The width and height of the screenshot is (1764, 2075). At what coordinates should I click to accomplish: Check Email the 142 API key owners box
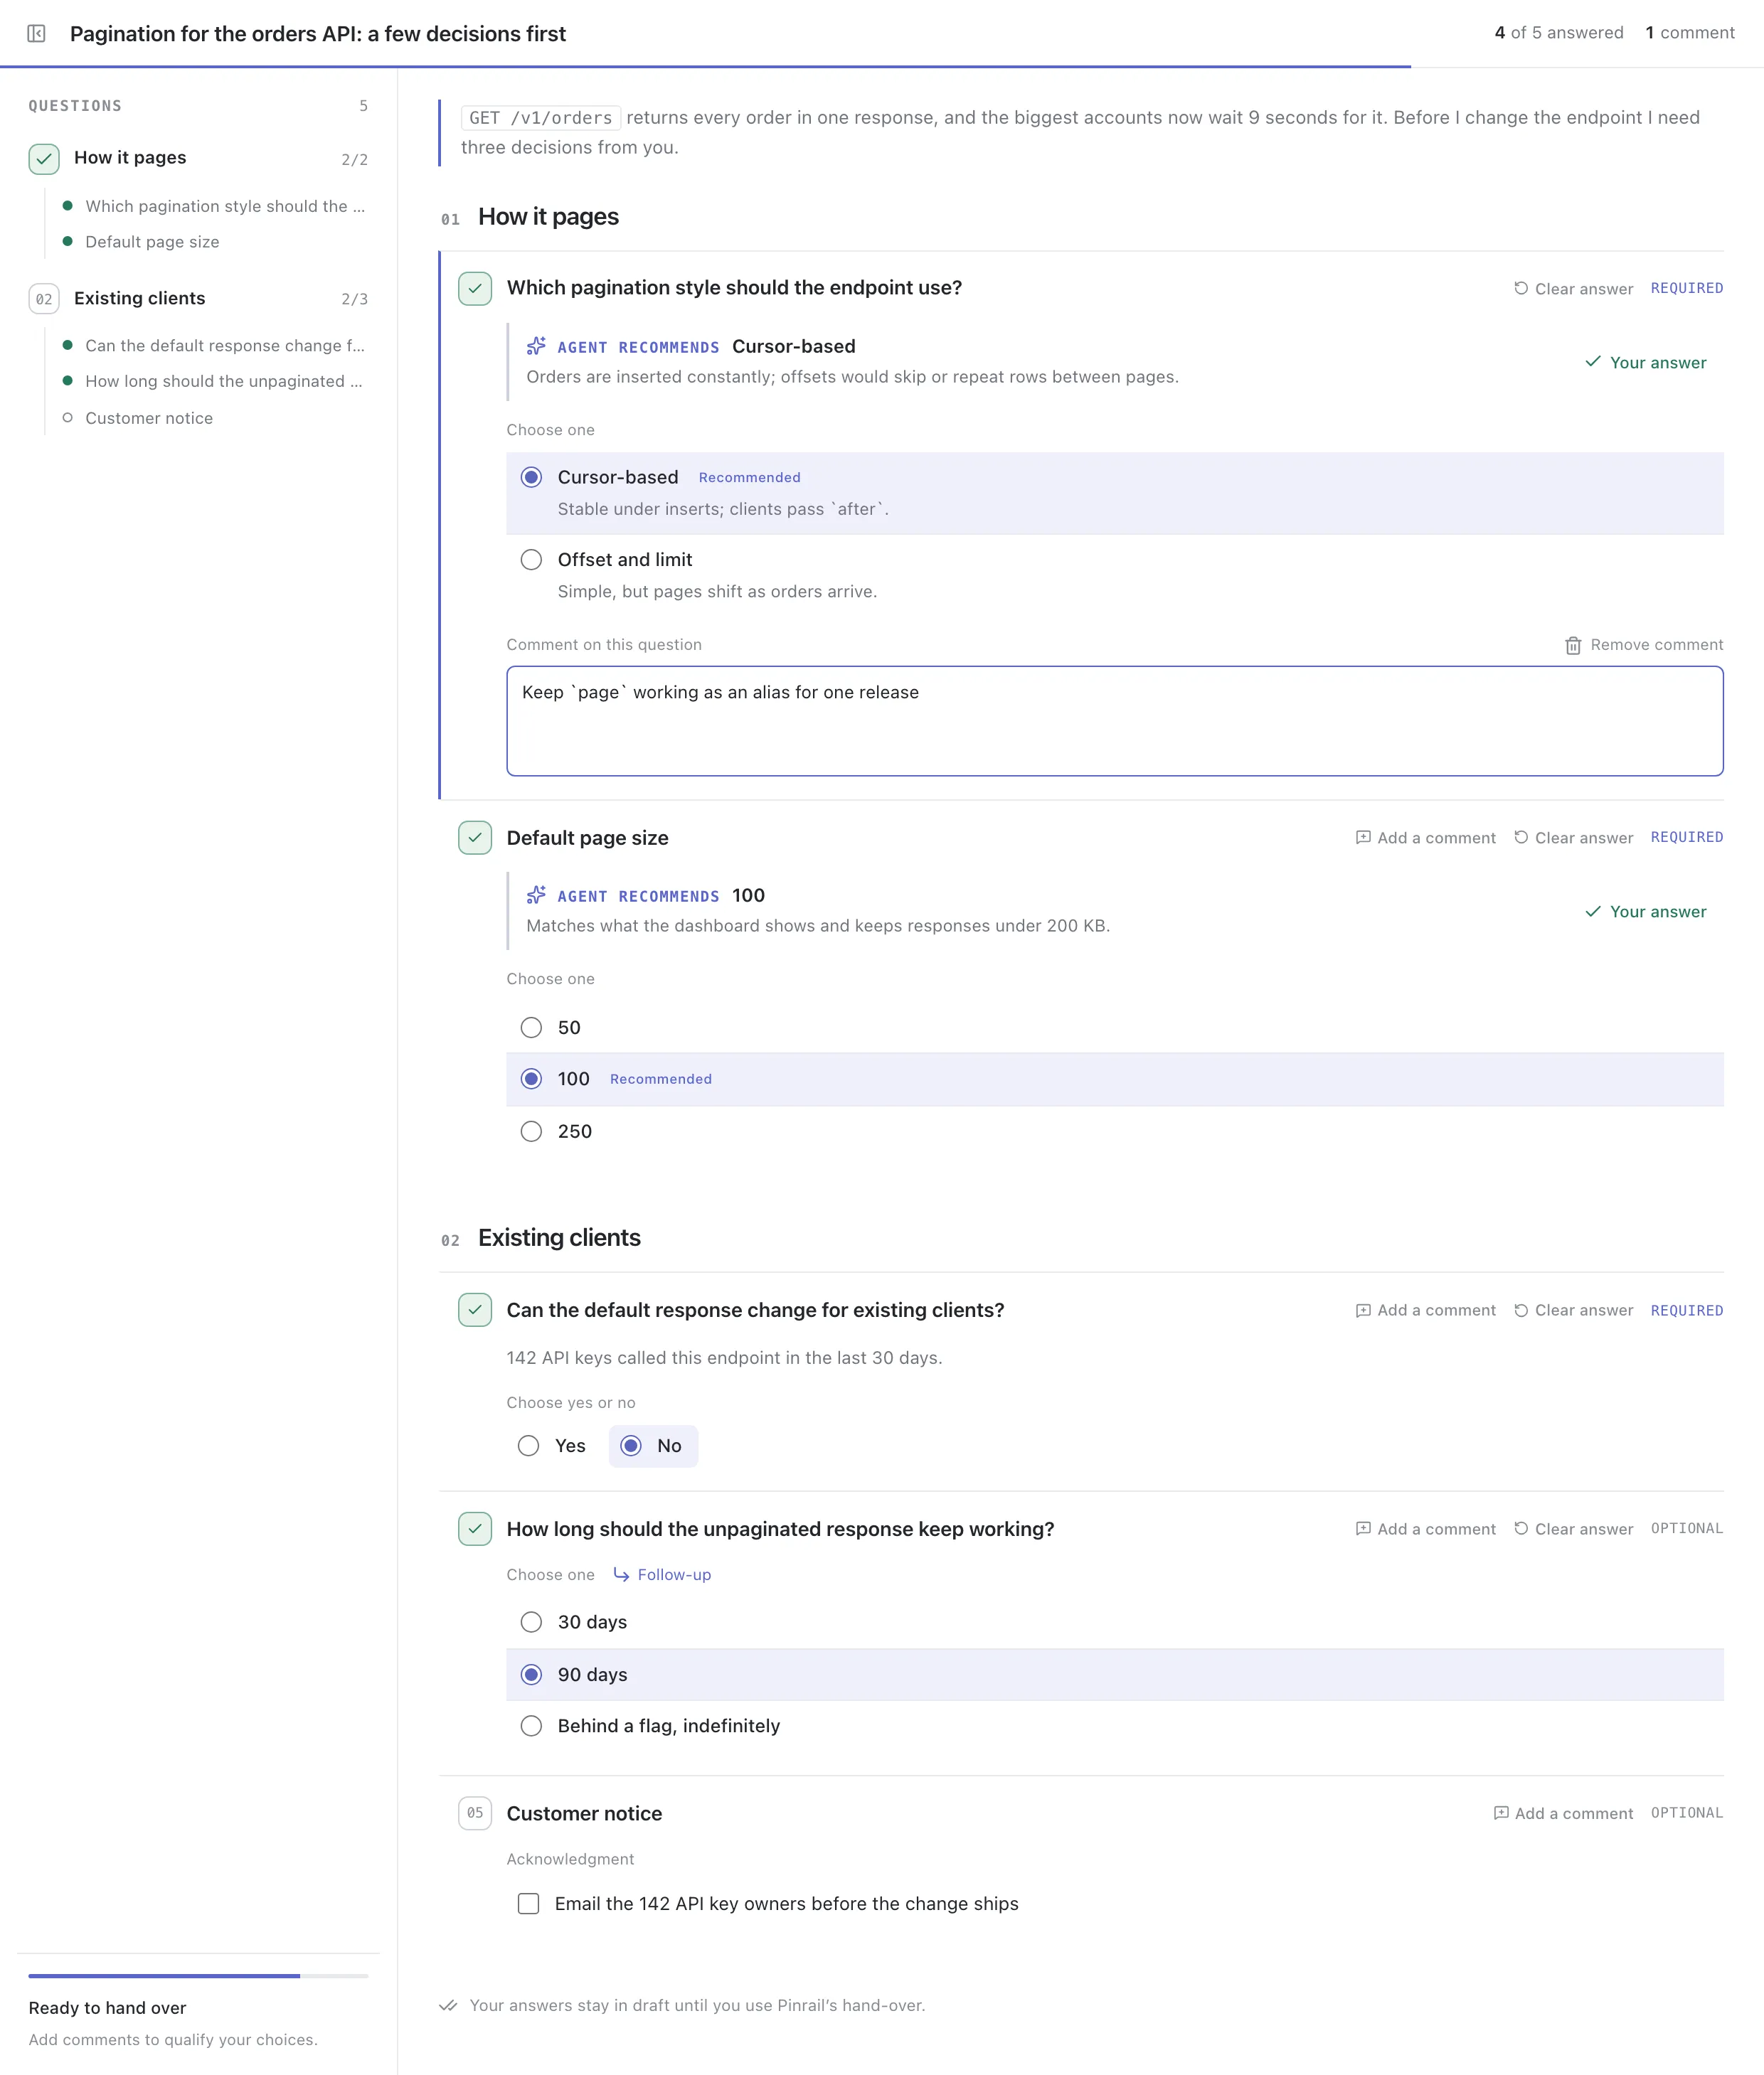click(528, 1904)
